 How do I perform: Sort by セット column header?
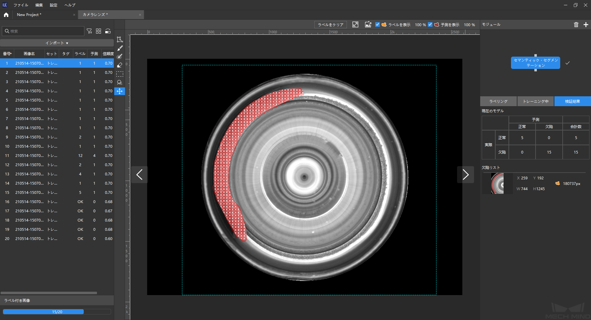click(x=52, y=54)
